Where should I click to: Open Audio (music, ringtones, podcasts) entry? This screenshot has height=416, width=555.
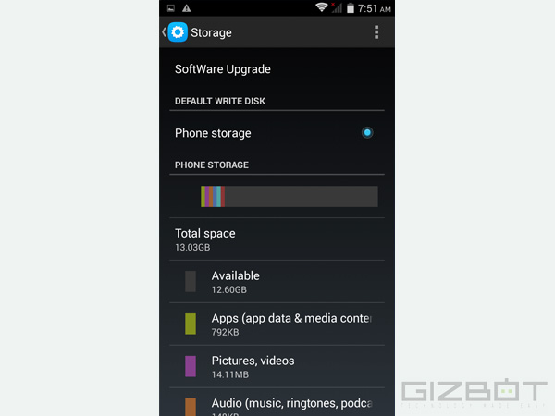point(277,402)
